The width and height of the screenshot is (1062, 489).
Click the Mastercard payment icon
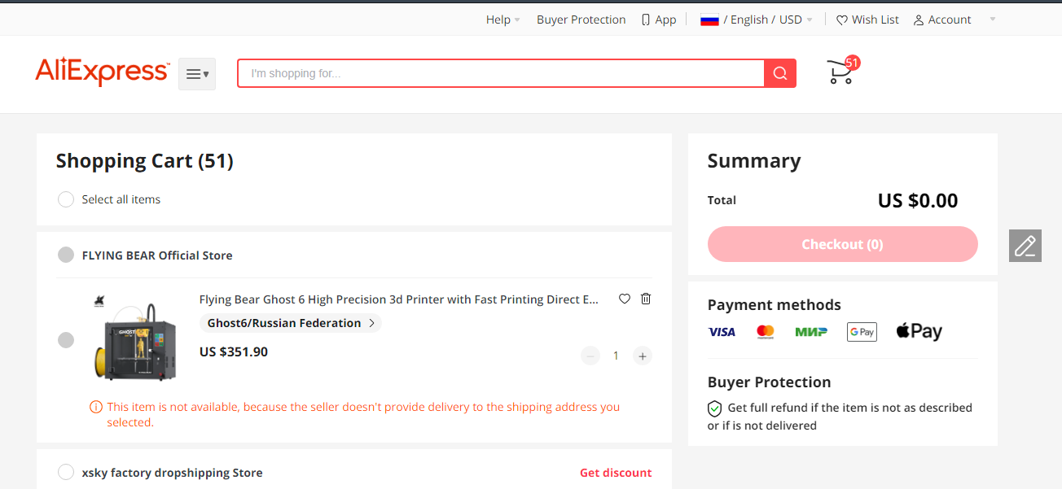pos(766,332)
